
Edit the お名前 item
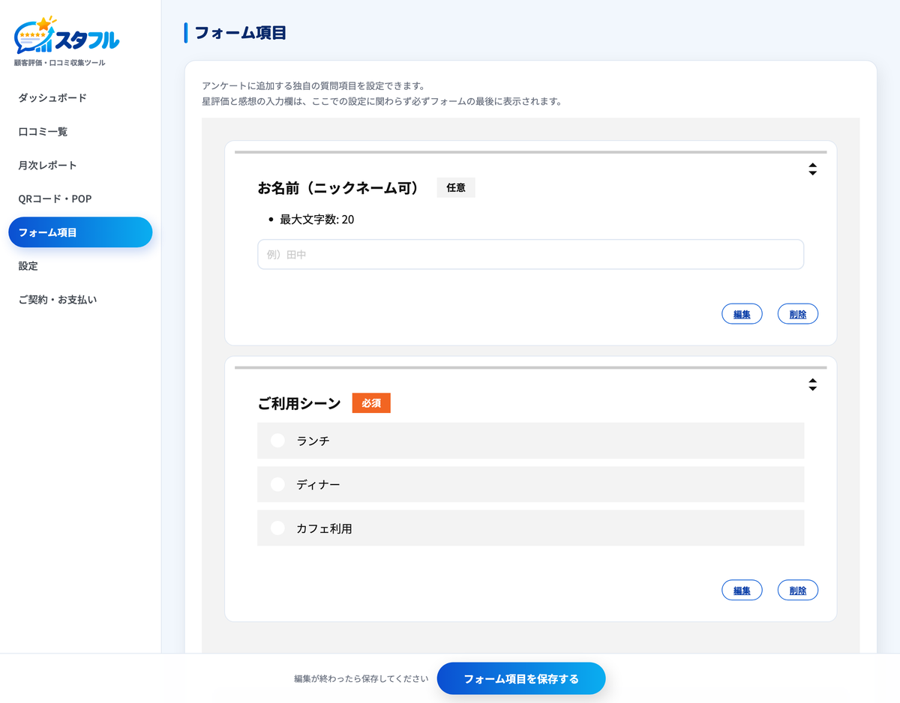(742, 314)
